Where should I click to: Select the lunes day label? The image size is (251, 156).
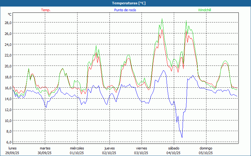(x=13, y=148)
